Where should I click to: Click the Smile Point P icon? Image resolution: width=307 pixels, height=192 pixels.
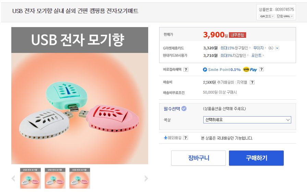point(205,70)
